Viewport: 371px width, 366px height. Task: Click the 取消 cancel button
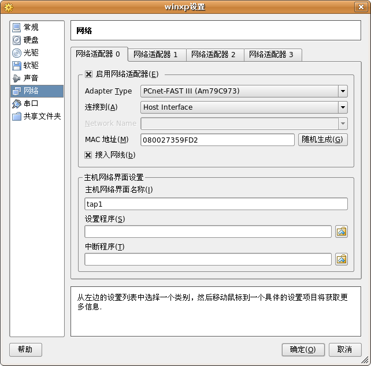point(345,350)
